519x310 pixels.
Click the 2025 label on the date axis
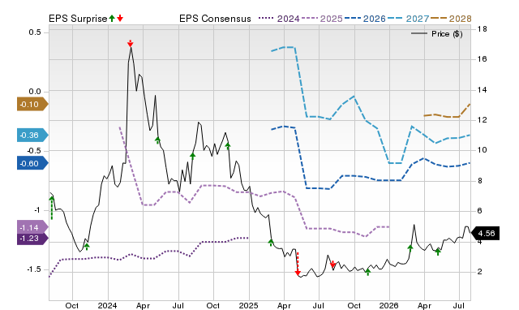(x=249, y=305)
